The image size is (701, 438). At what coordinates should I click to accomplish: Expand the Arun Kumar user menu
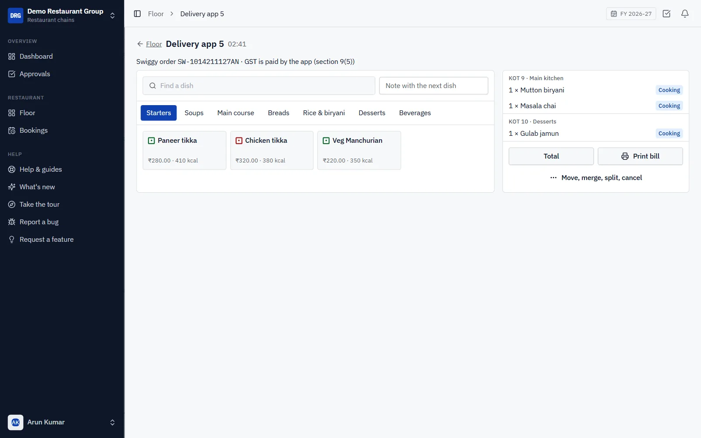click(x=62, y=422)
